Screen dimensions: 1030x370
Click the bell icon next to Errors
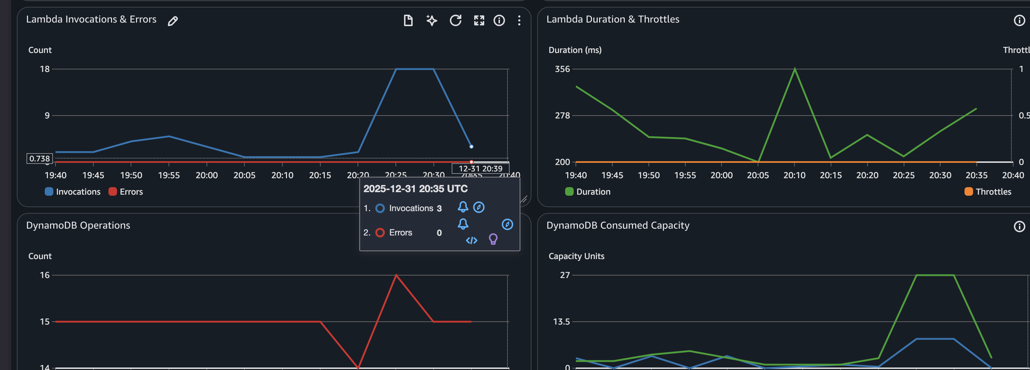click(463, 224)
